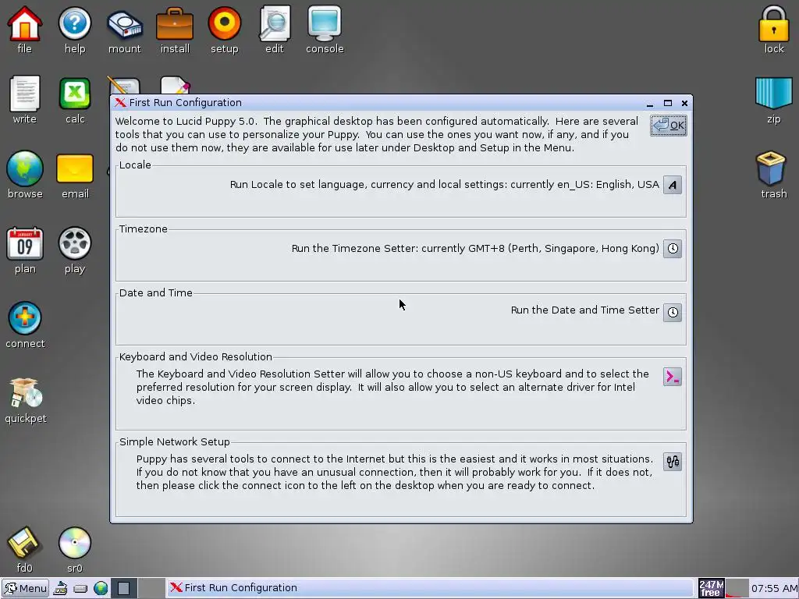
Task: Launch Keyboard and Video Resolution Setter button
Action: (x=672, y=377)
